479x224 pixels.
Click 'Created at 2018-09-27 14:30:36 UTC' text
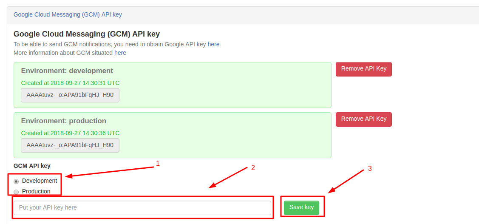click(x=70, y=133)
